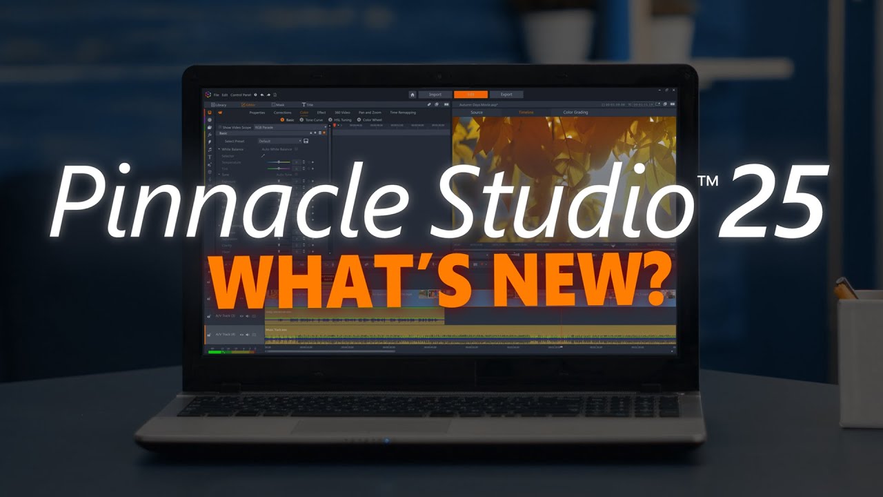Click the redo arrow icon

click(268, 95)
